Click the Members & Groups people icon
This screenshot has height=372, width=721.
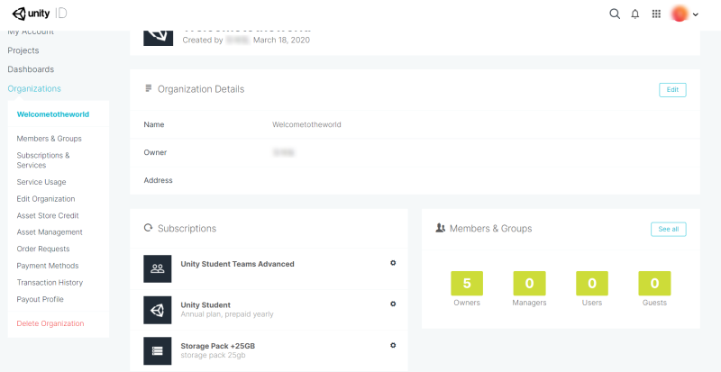coord(440,228)
